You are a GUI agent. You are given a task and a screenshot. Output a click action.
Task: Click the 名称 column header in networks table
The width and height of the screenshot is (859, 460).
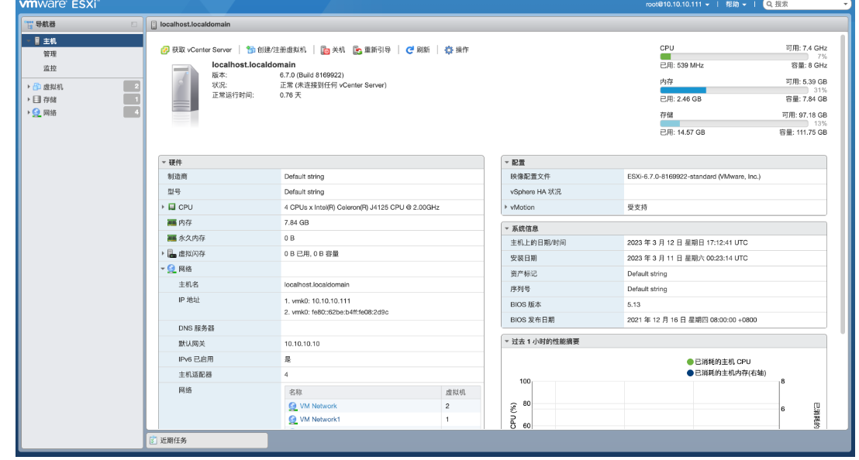tap(363, 392)
